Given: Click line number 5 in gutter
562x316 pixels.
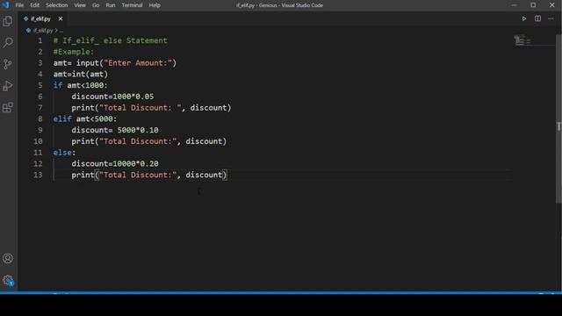Looking at the screenshot, I should [x=40, y=85].
